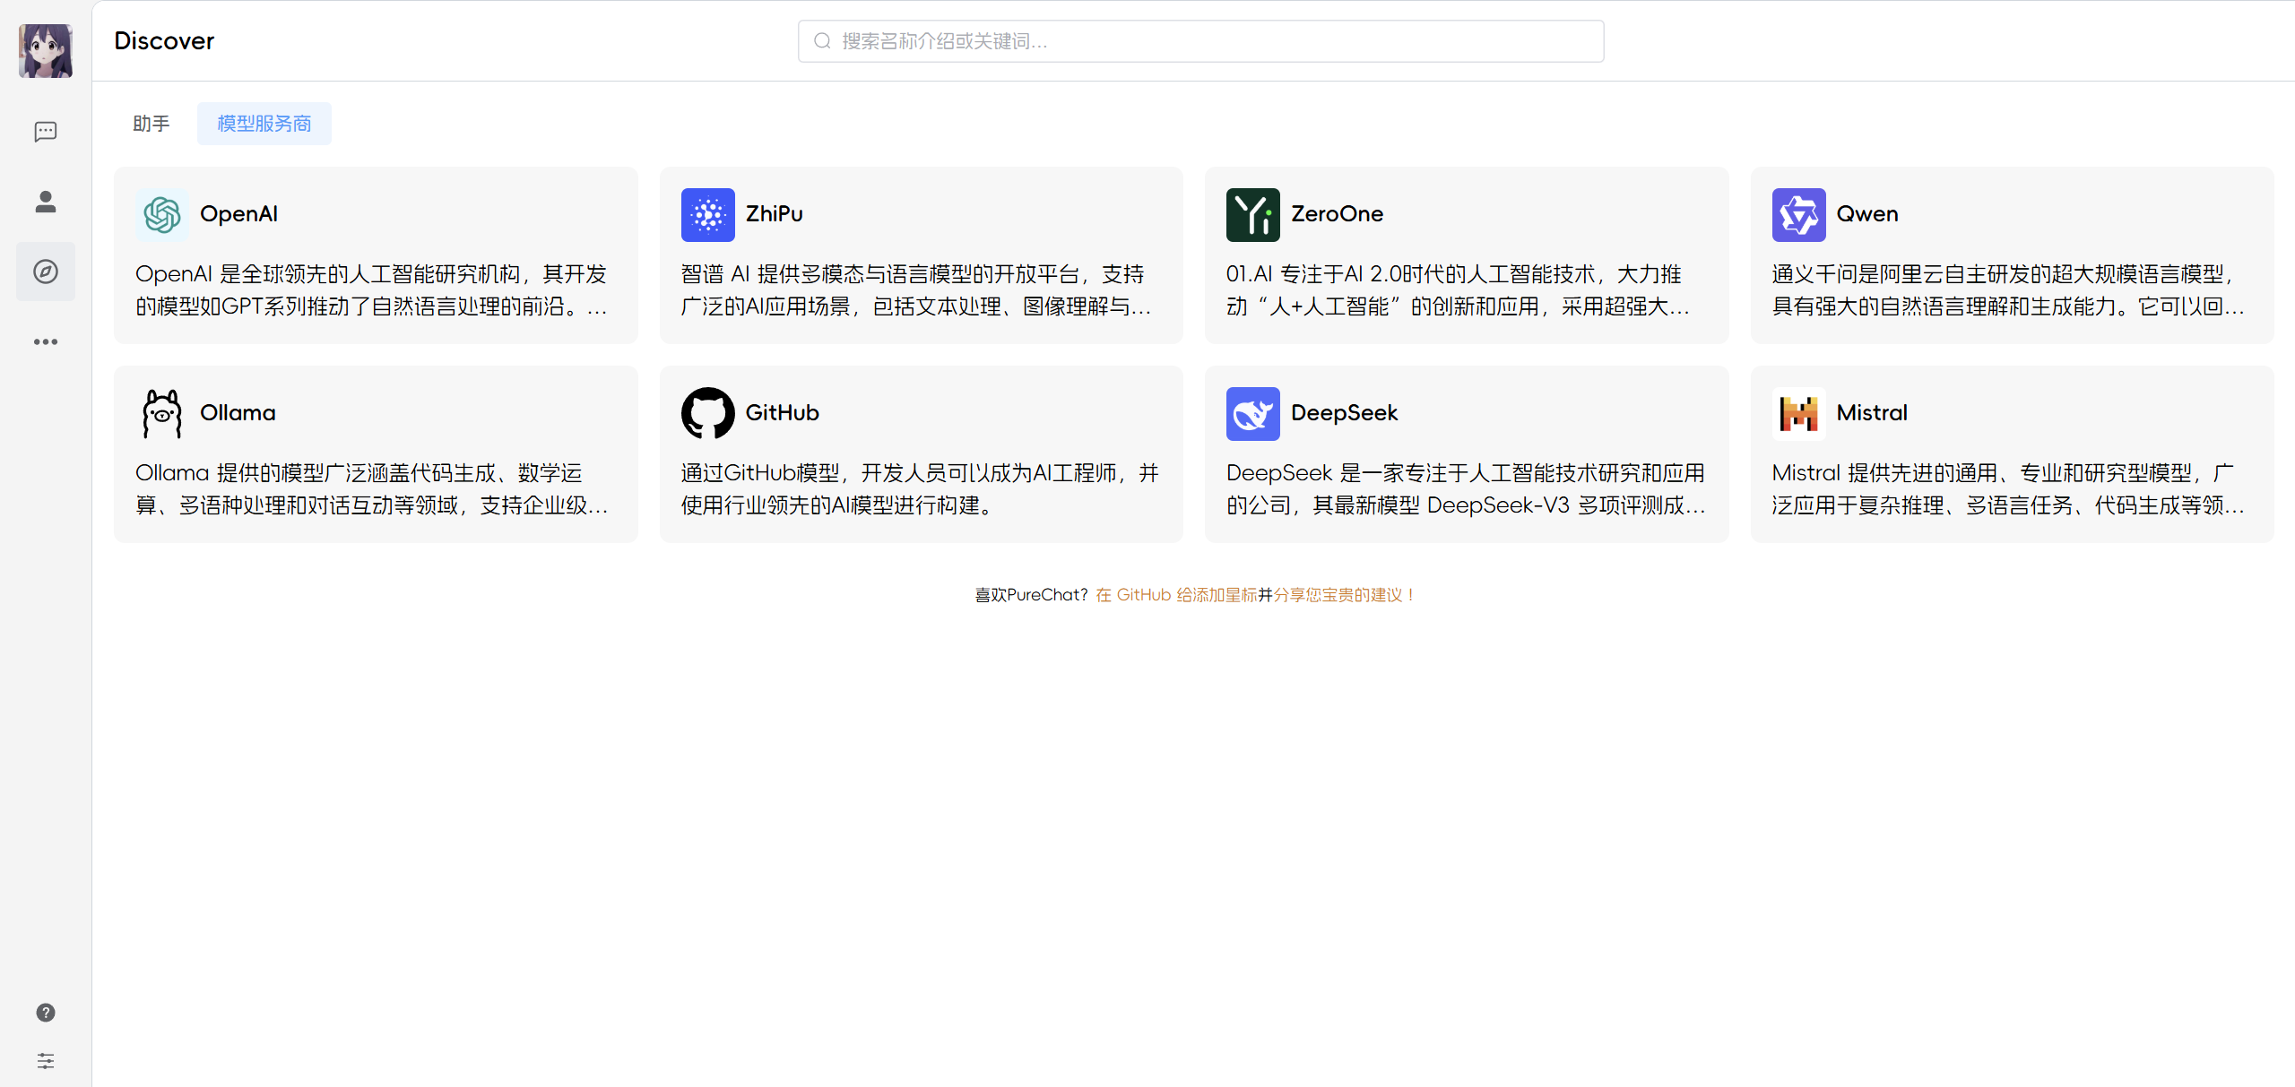Viewport: 2295px width, 1087px height.
Task: Open the three-dots more menu in the sidebar
Action: pyautogui.click(x=46, y=341)
